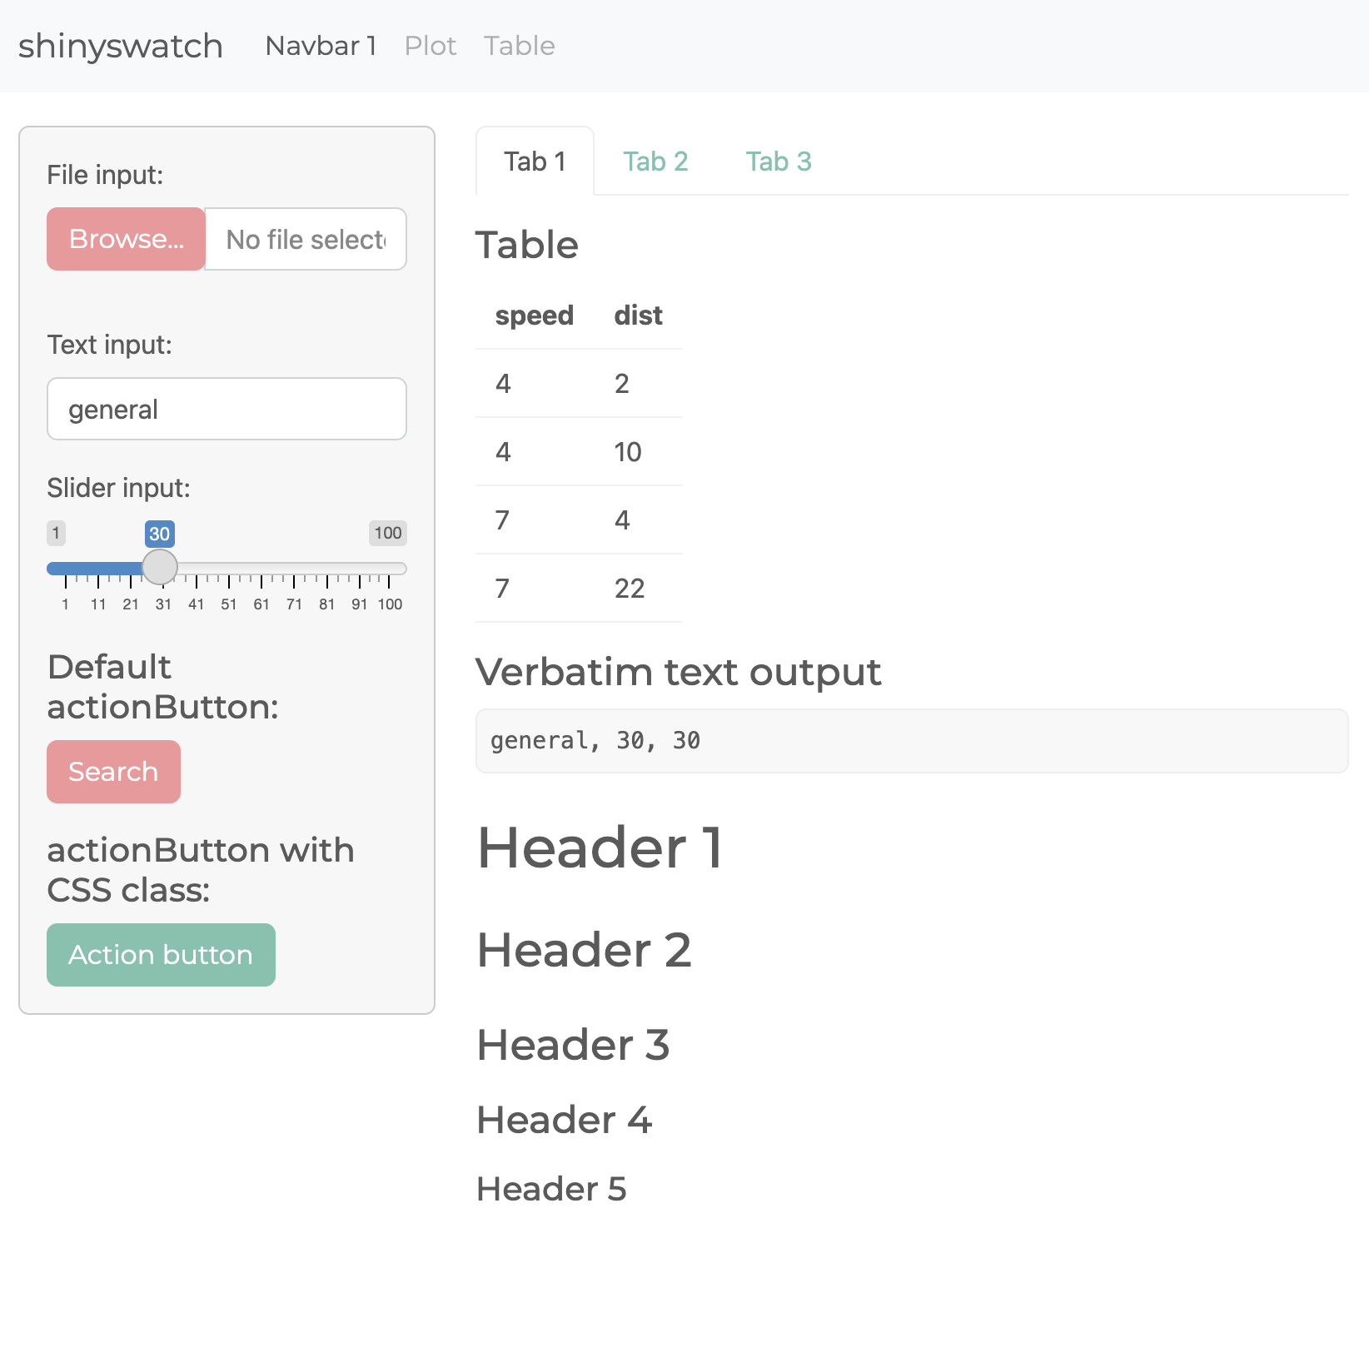Viewport: 1369px width, 1372px height.
Task: Click the table cell showing 22
Action: [630, 589]
